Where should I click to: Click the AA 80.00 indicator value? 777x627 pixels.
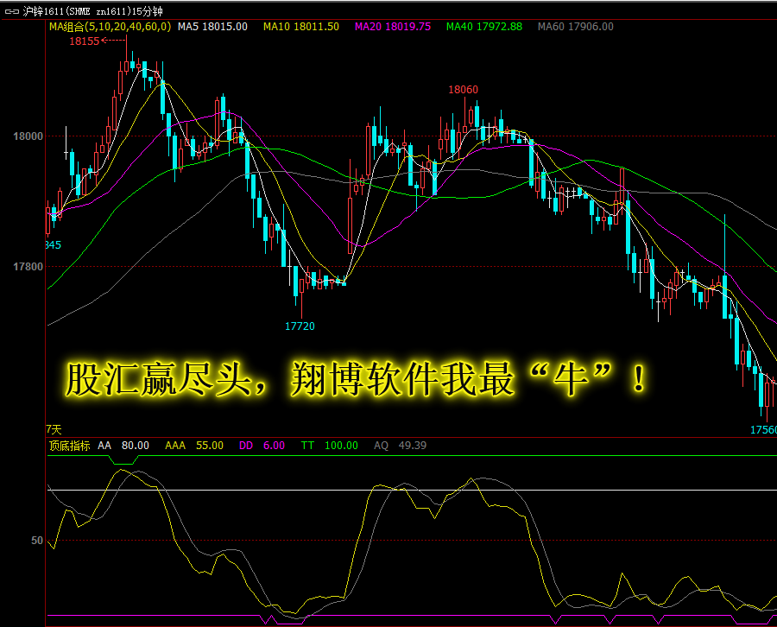coord(123,446)
